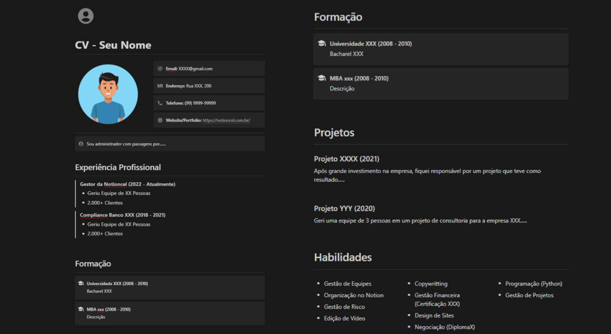611x334 pixels.
Task: Click the Programação (Python) skill
Action: point(534,283)
